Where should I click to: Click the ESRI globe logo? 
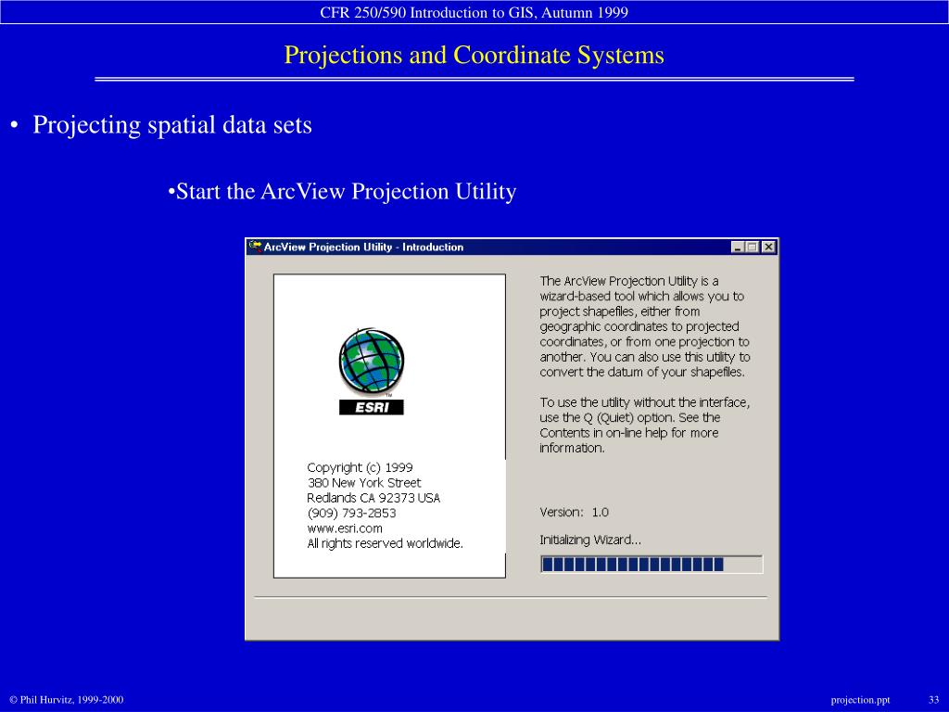[x=371, y=362]
